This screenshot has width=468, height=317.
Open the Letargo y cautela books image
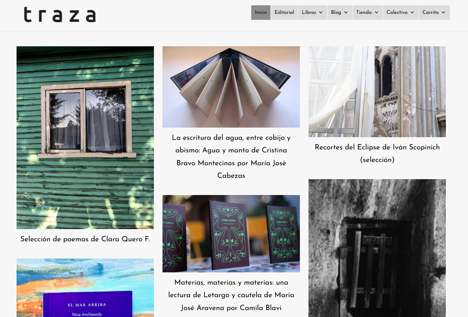click(x=231, y=234)
